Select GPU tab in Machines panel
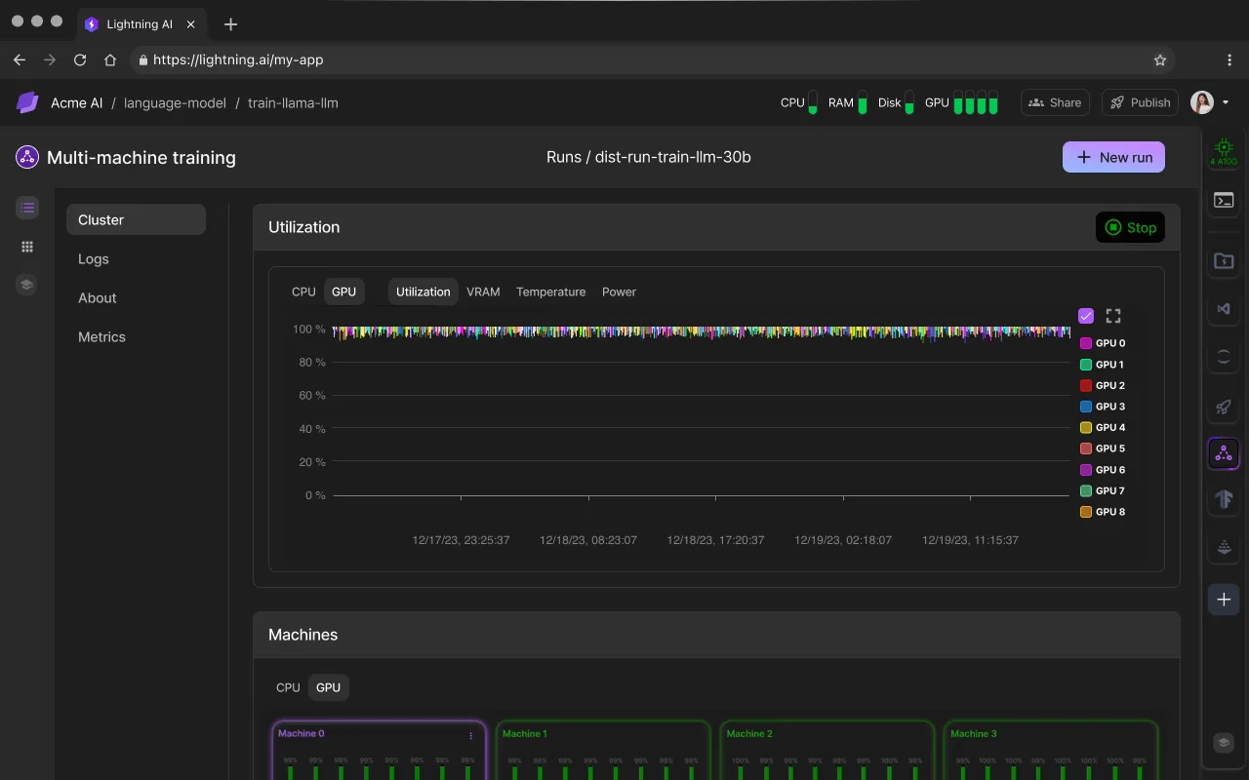 329,687
